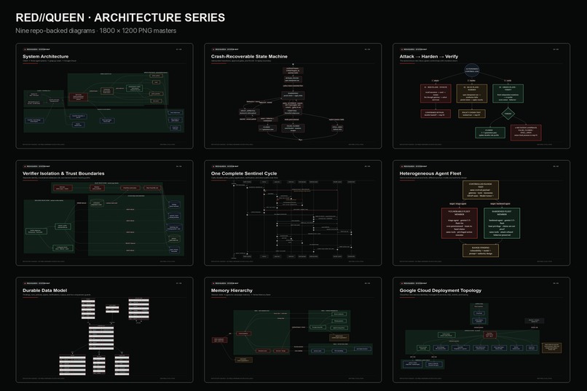The image size is (587, 391).
Task: Click the 'Crash-Recoverable State Machine' title text
Action: [249, 57]
